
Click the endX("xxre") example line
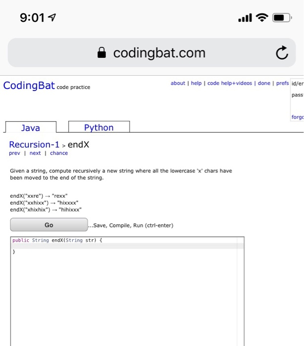pos(39,196)
